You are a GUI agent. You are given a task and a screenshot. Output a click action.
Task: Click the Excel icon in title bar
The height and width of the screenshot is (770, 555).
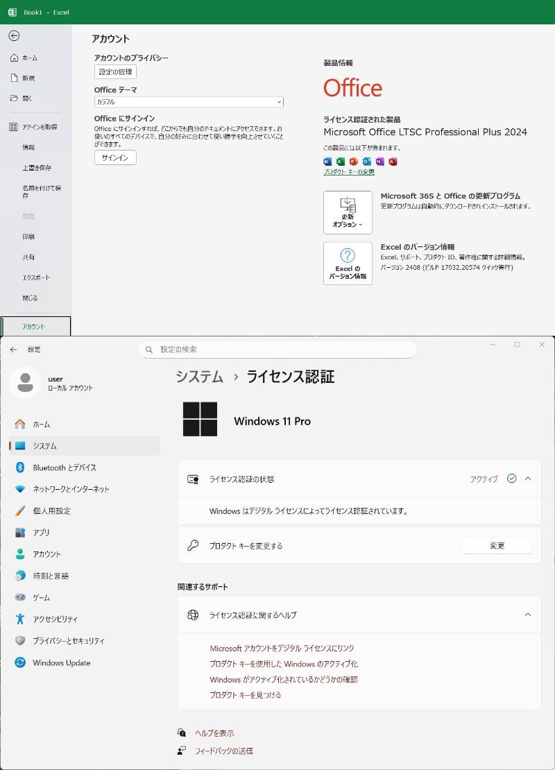pyautogui.click(x=12, y=12)
